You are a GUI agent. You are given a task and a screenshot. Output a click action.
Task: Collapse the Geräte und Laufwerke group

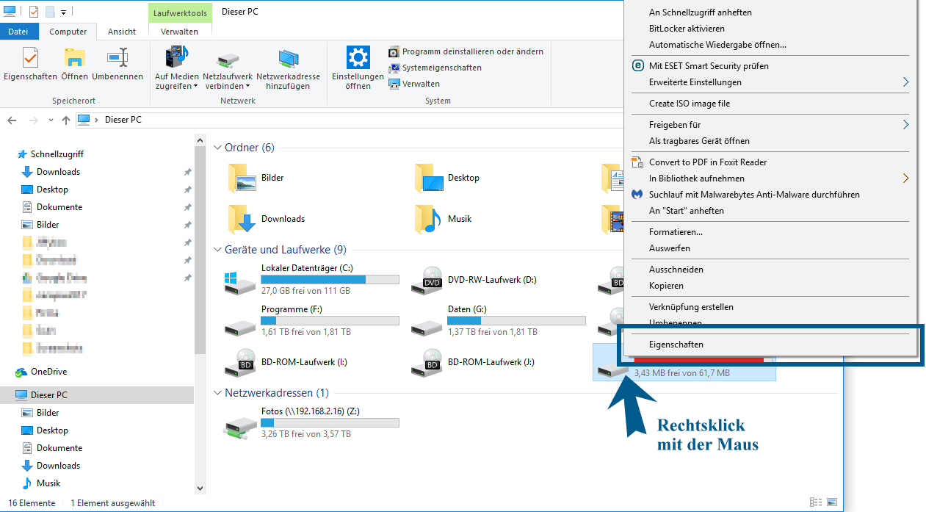coord(217,250)
